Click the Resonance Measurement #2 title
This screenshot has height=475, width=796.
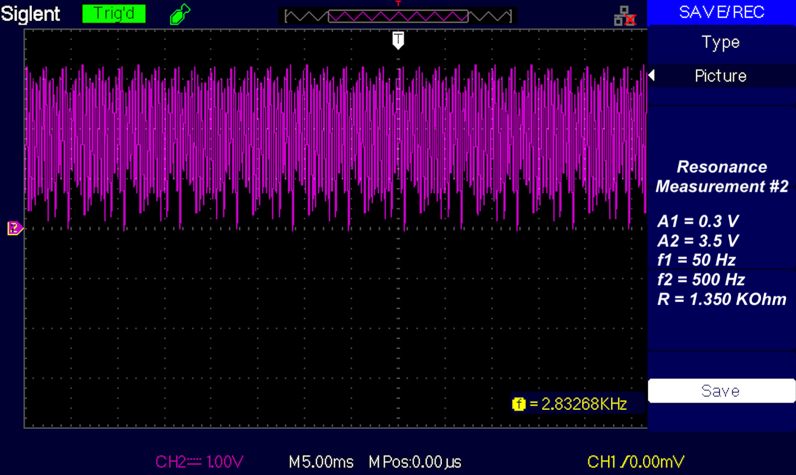722,176
